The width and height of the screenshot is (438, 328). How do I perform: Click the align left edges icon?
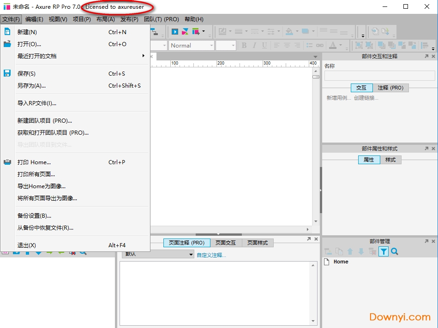tap(425, 45)
